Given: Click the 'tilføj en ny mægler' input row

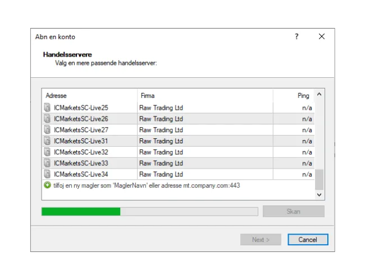Looking at the screenshot, I should click(147, 185).
